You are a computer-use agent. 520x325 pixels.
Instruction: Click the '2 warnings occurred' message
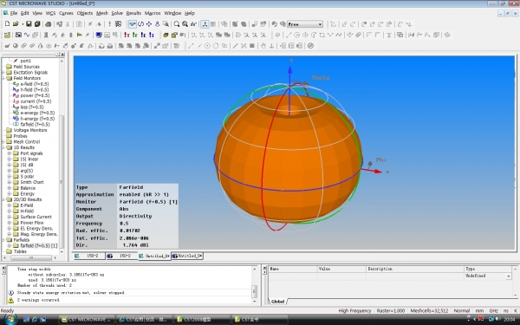click(38, 300)
